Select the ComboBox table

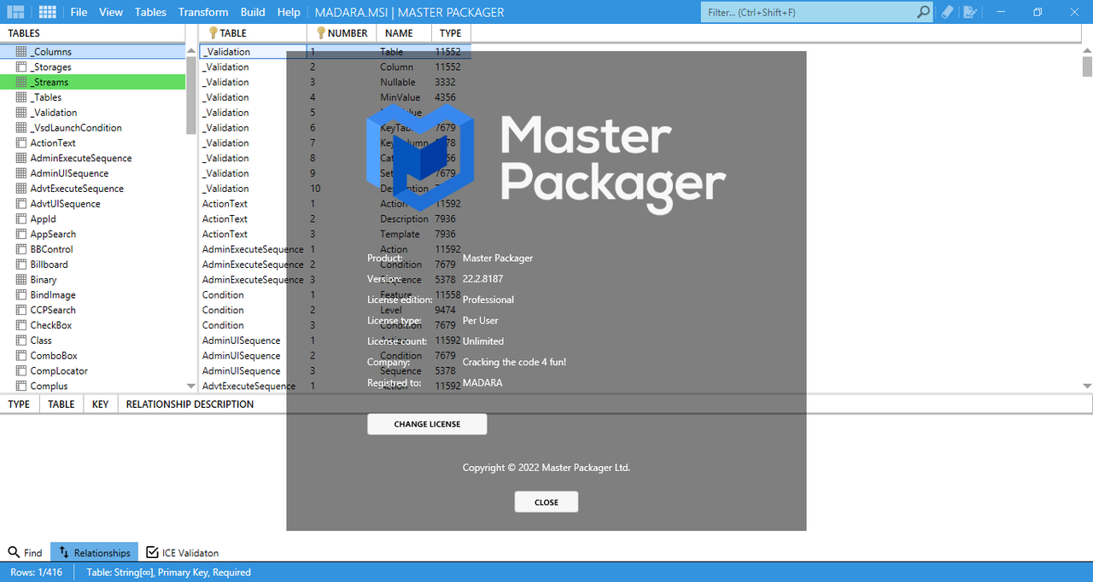tap(92, 356)
